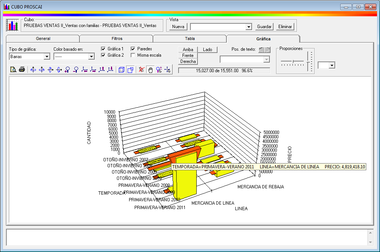
Task: Click the Arriba view button
Action: tap(188, 50)
